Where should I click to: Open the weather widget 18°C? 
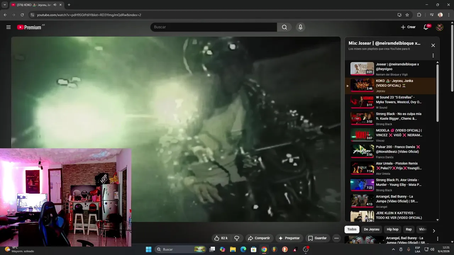click(20, 249)
